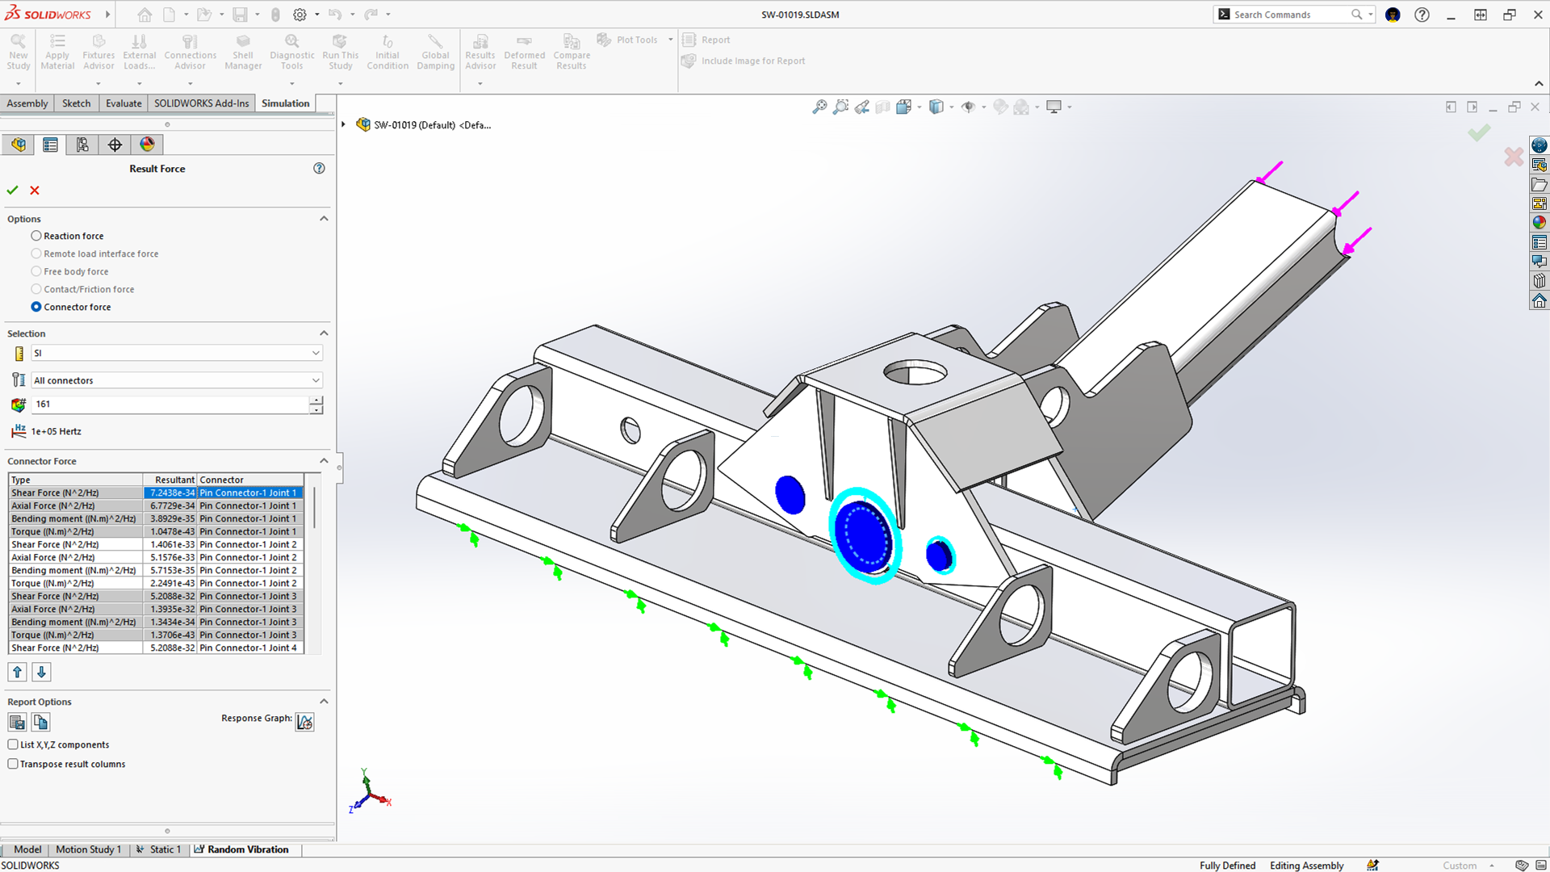Click the red X to cancel Result Force

click(35, 191)
